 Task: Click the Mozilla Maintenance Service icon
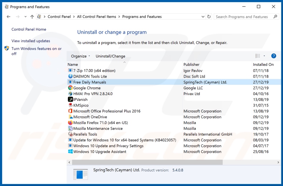(x=70, y=128)
